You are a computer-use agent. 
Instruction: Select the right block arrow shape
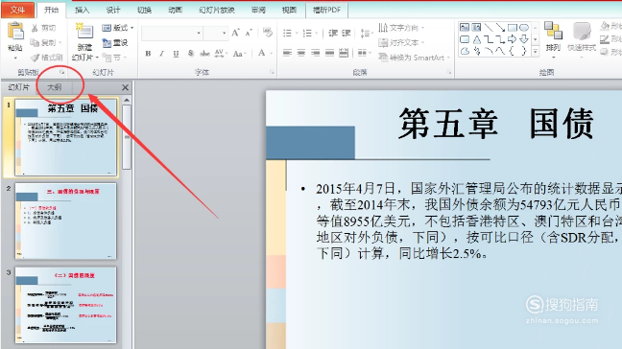(513, 39)
